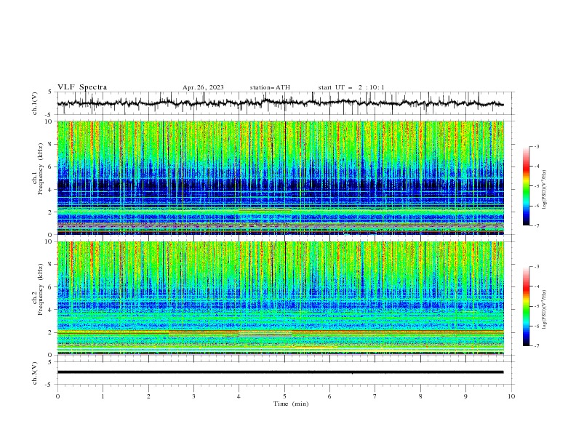Select the "ch.3(V)" axis label
The width and height of the screenshot is (576, 445).
(35, 374)
